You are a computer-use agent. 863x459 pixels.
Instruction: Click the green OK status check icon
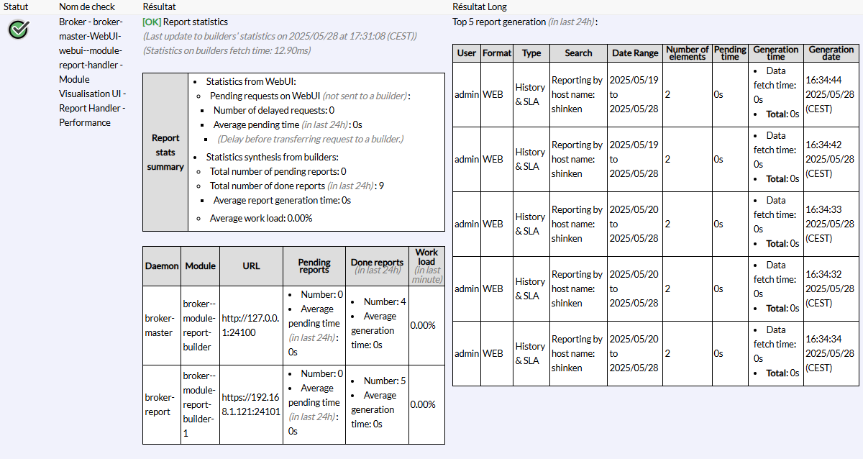(x=19, y=29)
